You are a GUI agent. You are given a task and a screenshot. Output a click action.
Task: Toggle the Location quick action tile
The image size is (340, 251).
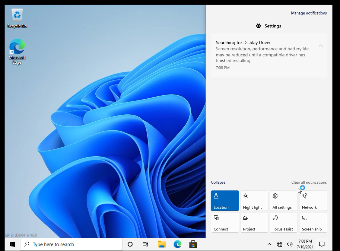click(x=225, y=201)
